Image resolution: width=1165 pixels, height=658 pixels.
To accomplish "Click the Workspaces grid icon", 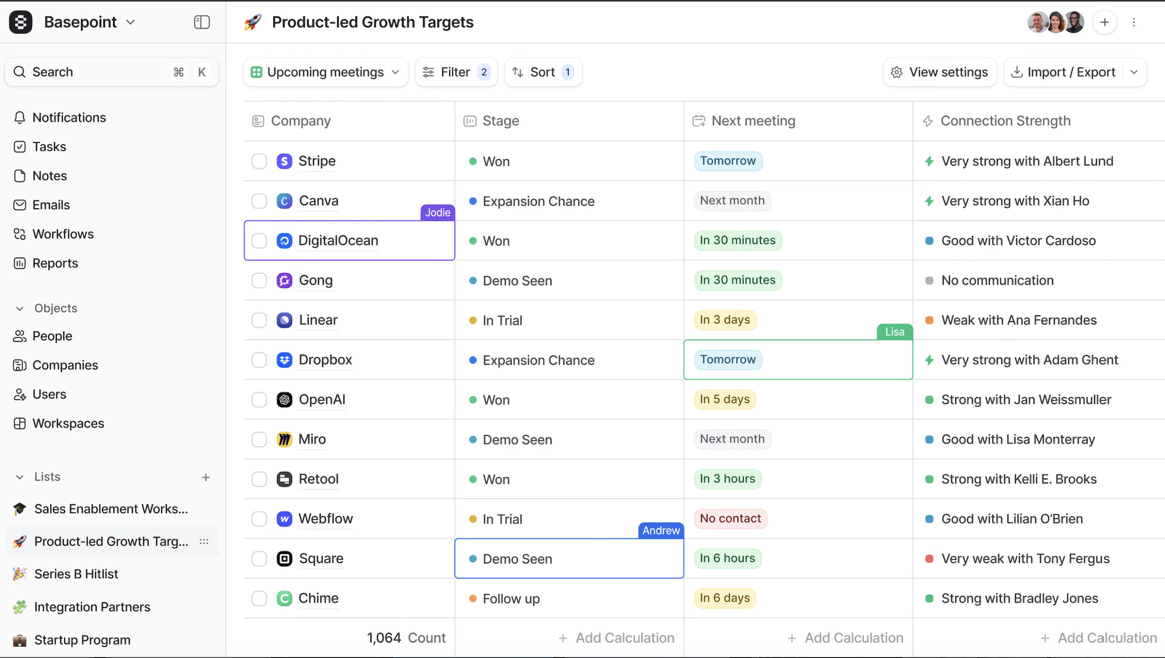I will pyautogui.click(x=20, y=423).
